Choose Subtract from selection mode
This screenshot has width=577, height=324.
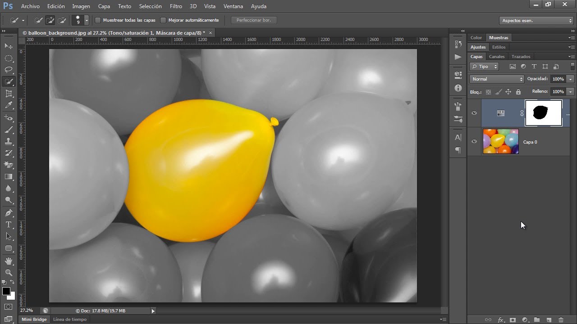[x=62, y=20]
